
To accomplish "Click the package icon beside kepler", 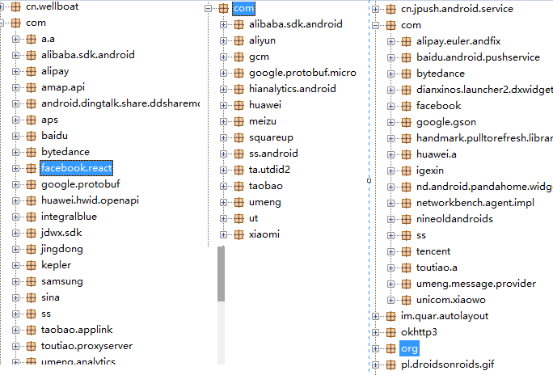I will tap(32, 265).
